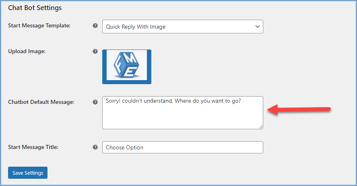Open the Quick Reply With Image dropdown
This screenshot has width=357, height=186.
(183, 27)
